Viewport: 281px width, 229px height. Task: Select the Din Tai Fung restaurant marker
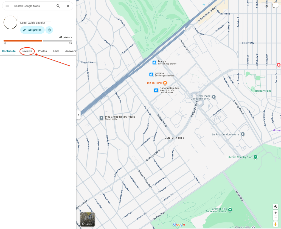point(165,83)
